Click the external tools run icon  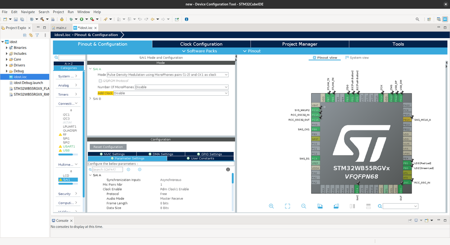(x=92, y=19)
